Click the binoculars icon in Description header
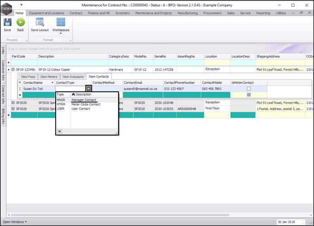The width and height of the screenshot is (314, 226). pyautogui.click(x=73, y=94)
